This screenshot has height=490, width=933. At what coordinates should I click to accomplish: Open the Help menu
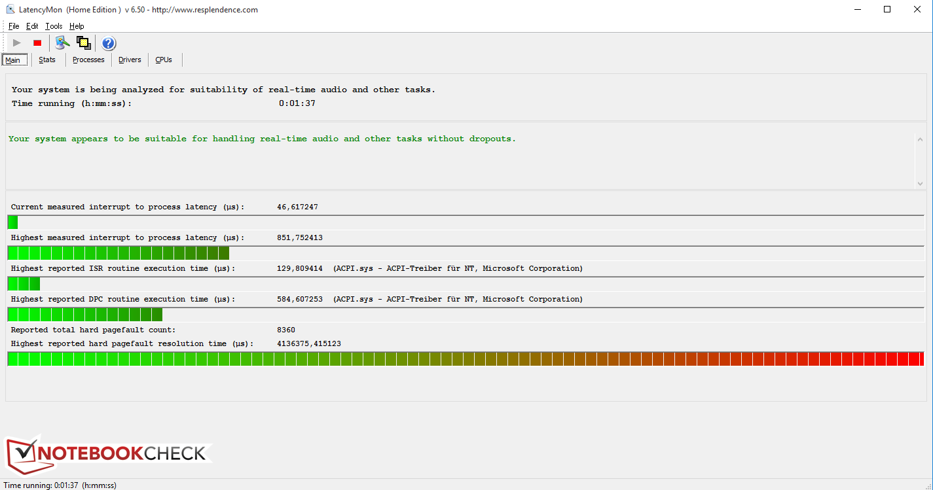pos(77,26)
